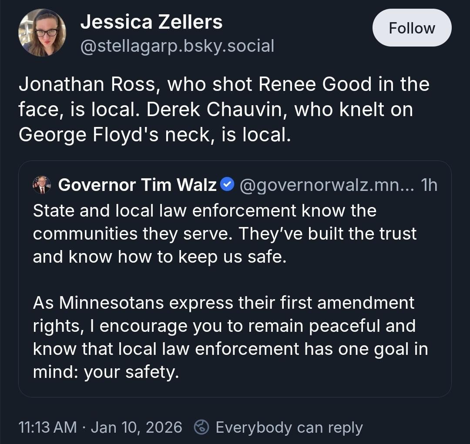Open Jessica Zellers' profile picture
The image size is (470, 444).
[42, 33]
